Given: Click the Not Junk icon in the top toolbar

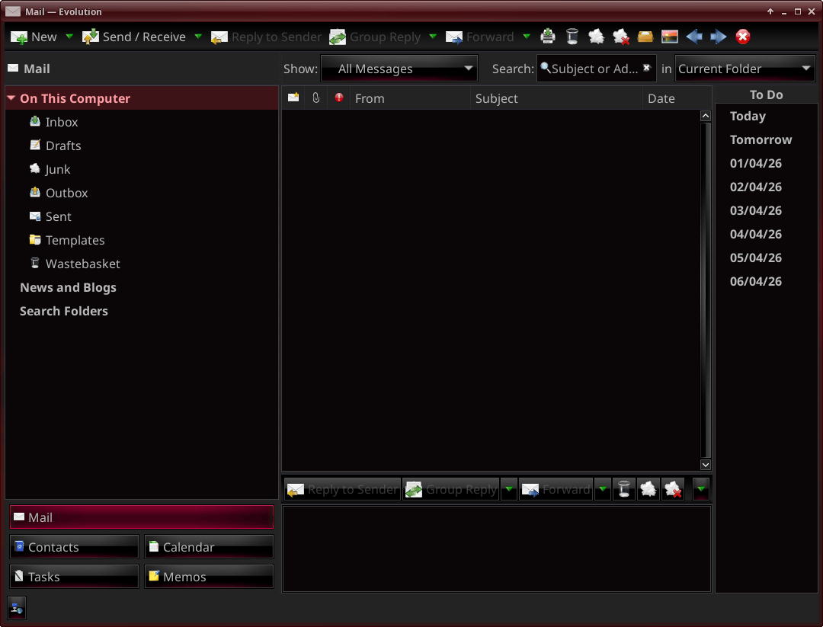Looking at the screenshot, I should pos(621,37).
